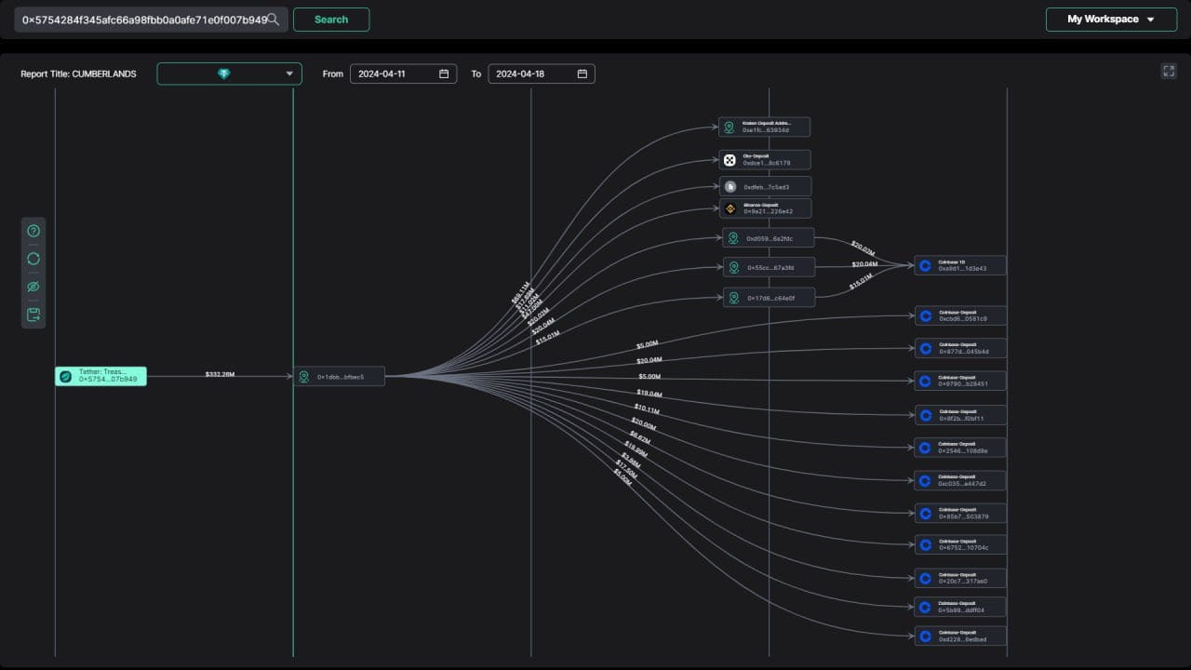Click the refresh graph icon
The height and width of the screenshot is (670, 1191).
[x=33, y=259]
